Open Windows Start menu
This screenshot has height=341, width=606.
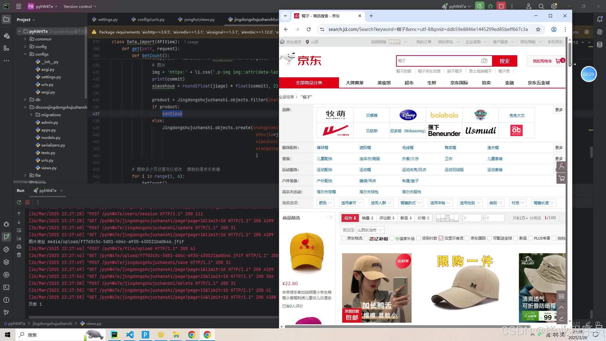[8, 335]
